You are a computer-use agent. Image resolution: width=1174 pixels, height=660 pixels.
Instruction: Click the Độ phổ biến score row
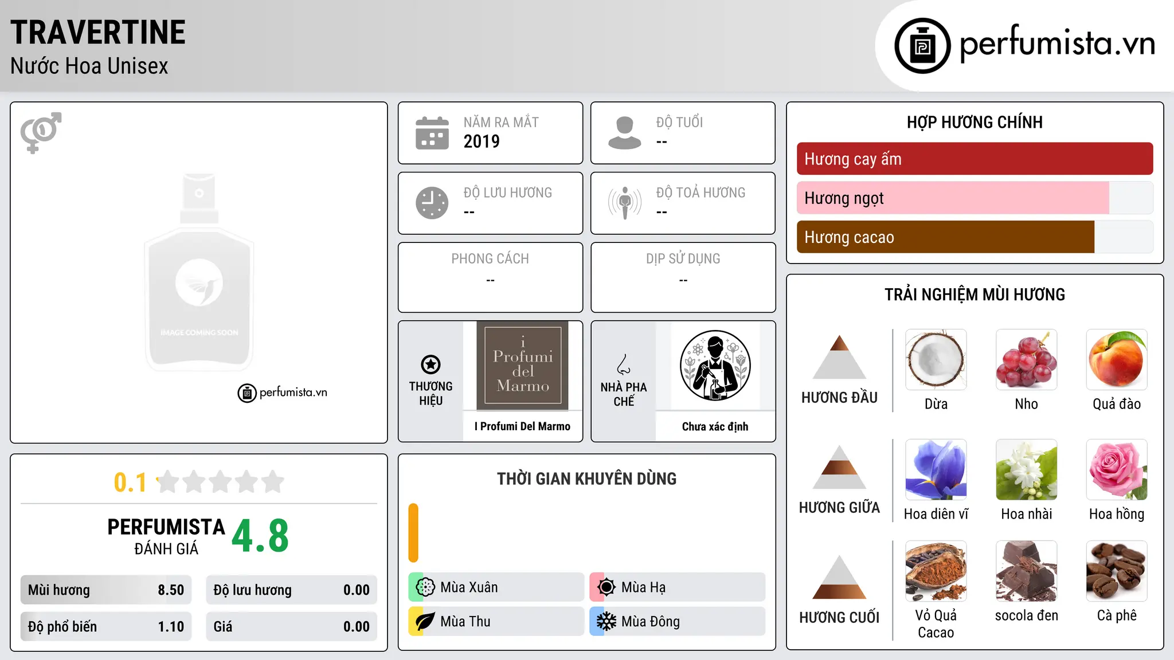(x=106, y=627)
